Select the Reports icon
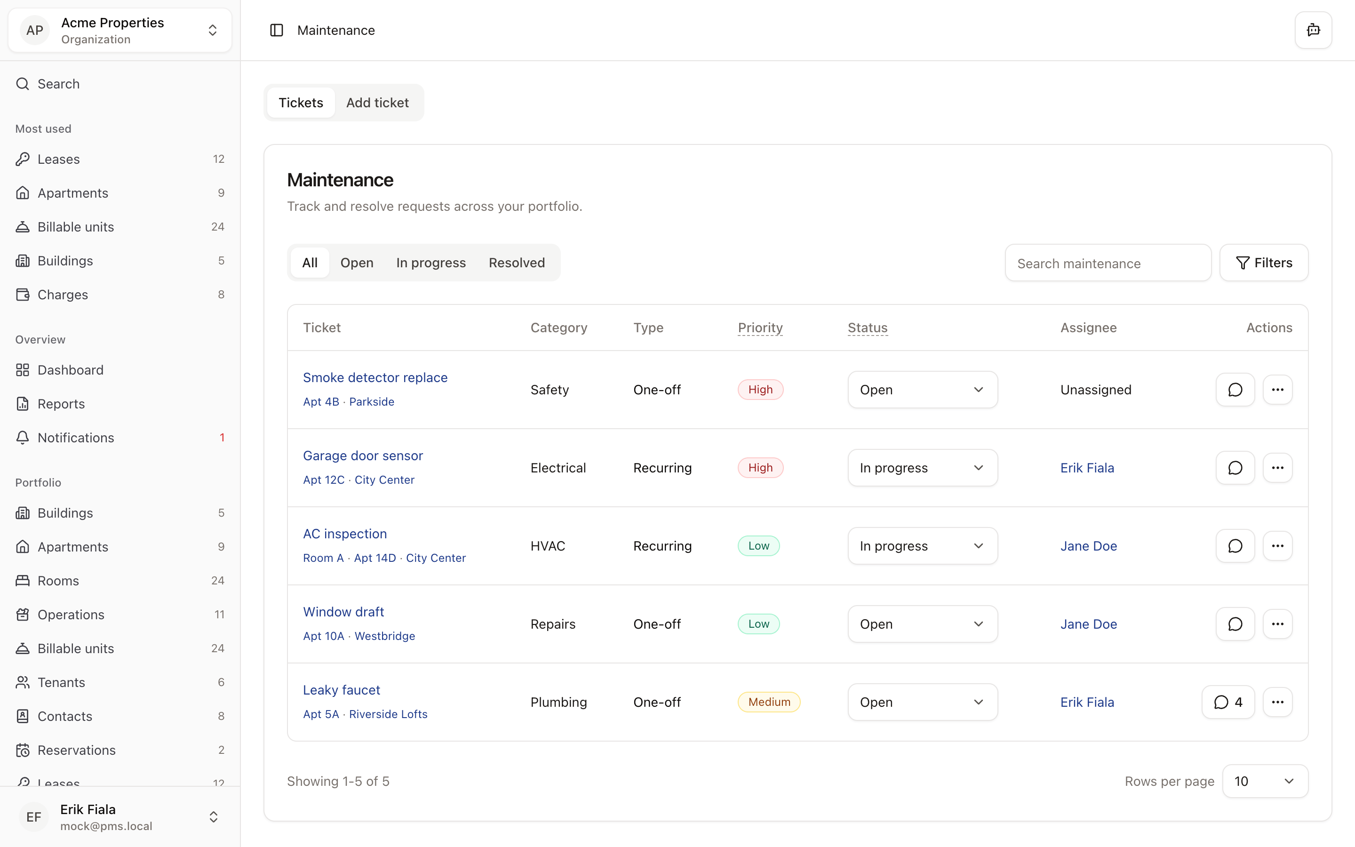This screenshot has height=847, width=1355. 23,404
